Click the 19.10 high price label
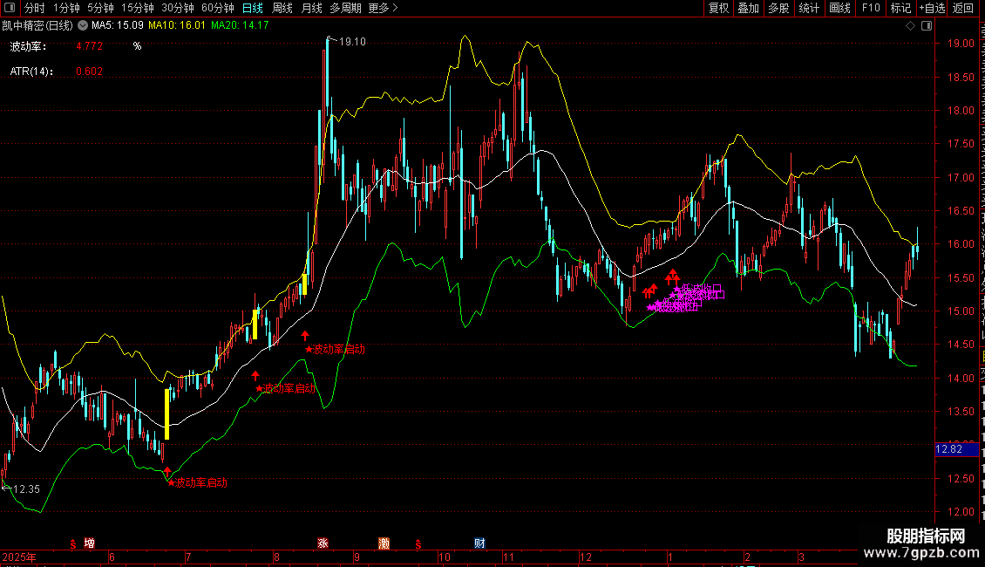 (x=352, y=42)
